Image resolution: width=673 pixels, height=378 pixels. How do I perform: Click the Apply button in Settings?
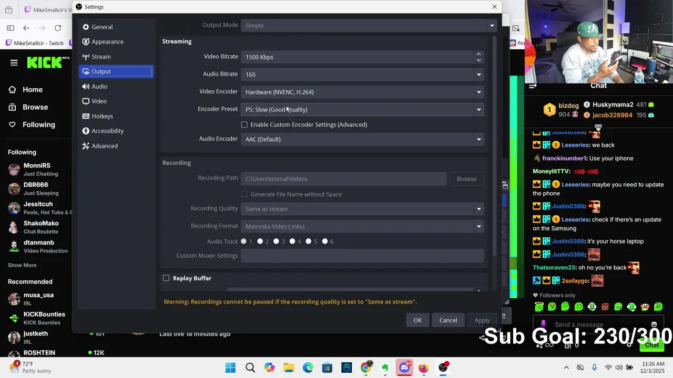482,320
